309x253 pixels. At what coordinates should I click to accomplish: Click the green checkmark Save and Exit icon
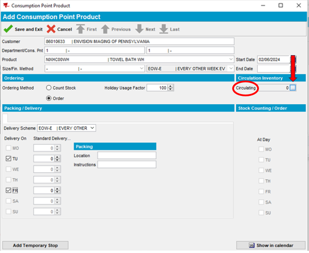(8, 29)
